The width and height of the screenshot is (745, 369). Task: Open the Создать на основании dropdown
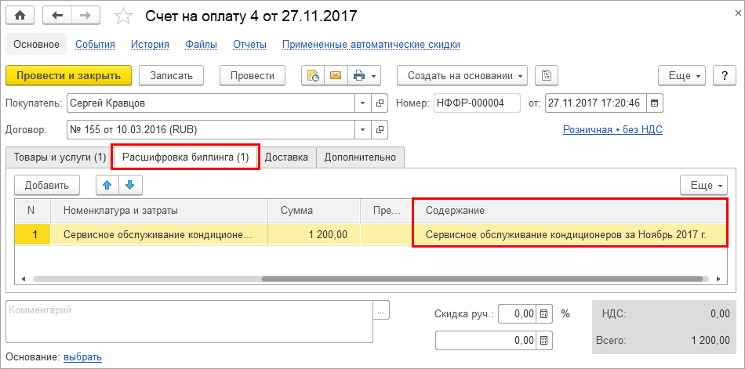pos(463,75)
